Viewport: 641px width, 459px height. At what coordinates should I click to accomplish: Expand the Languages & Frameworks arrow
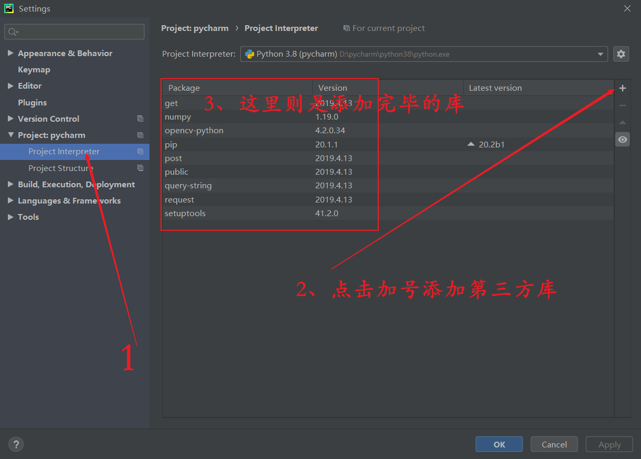click(10, 201)
